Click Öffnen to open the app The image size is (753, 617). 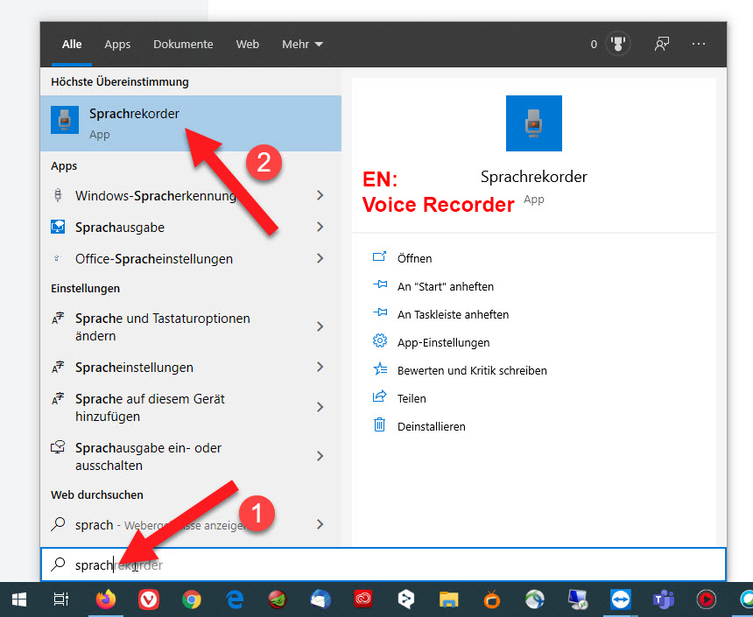[414, 258]
